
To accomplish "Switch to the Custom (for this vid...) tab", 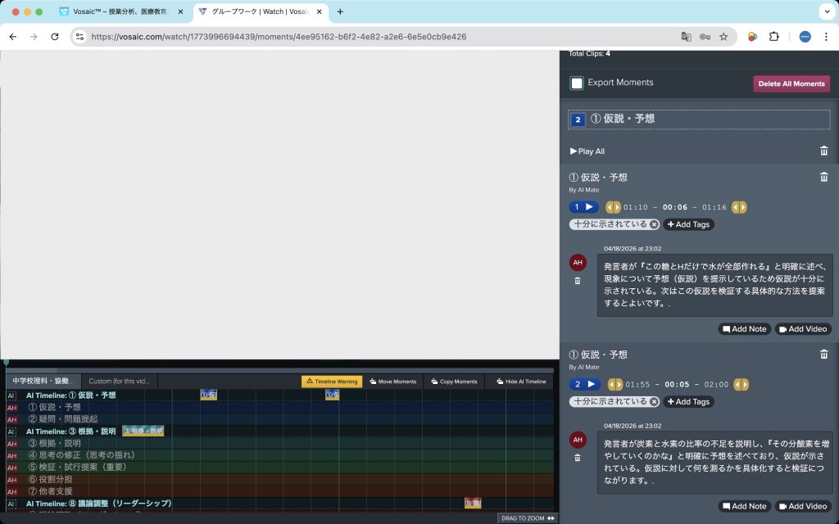I will 119,382.
